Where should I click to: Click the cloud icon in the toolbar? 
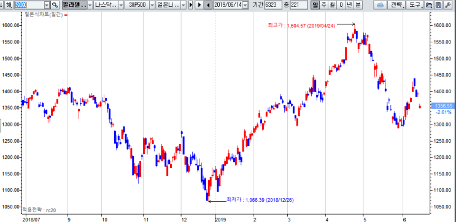point(381,5)
